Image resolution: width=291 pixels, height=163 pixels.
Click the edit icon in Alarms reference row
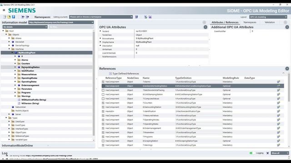[278, 81]
